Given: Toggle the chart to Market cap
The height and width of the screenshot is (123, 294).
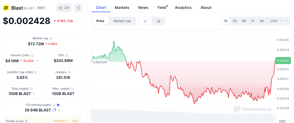Looking at the screenshot, I should click(x=122, y=21).
